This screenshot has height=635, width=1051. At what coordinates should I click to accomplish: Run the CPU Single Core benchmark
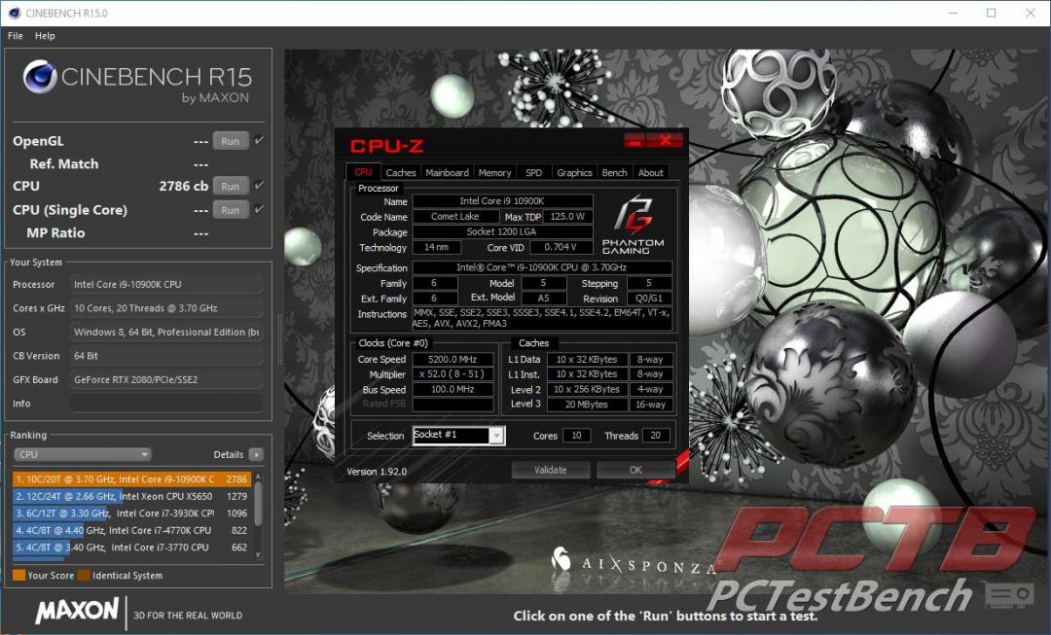click(231, 210)
